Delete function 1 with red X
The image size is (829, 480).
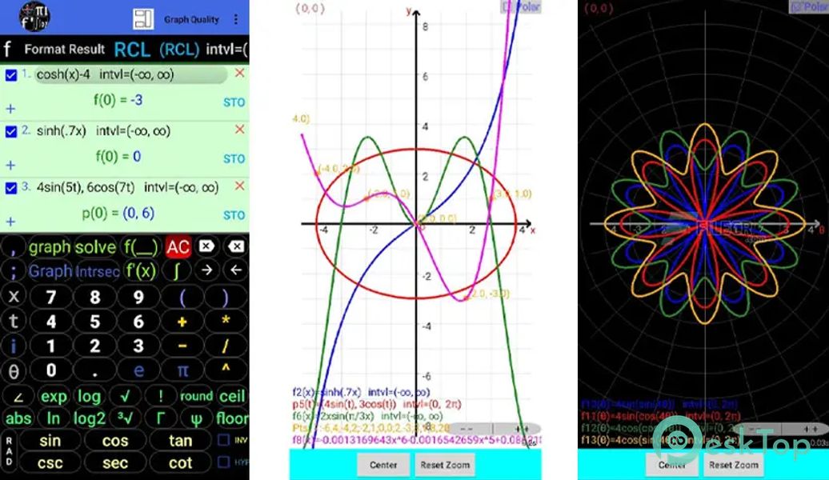click(x=239, y=73)
